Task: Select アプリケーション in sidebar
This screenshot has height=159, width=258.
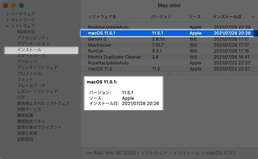Action: [33, 44]
